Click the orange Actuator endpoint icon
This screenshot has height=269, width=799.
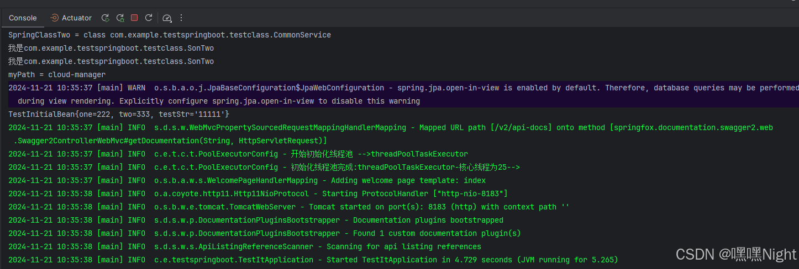54,18
